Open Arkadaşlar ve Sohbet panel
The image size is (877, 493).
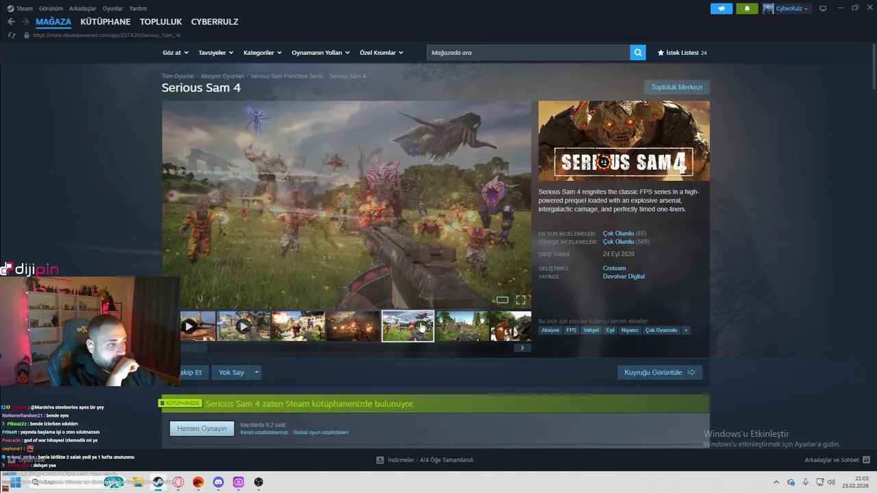tap(837, 460)
